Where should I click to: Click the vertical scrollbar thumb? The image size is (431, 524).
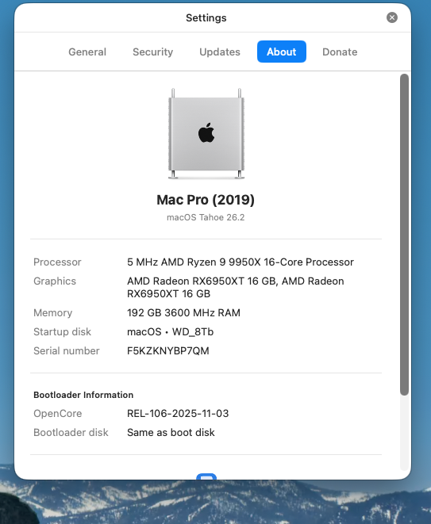(x=404, y=235)
